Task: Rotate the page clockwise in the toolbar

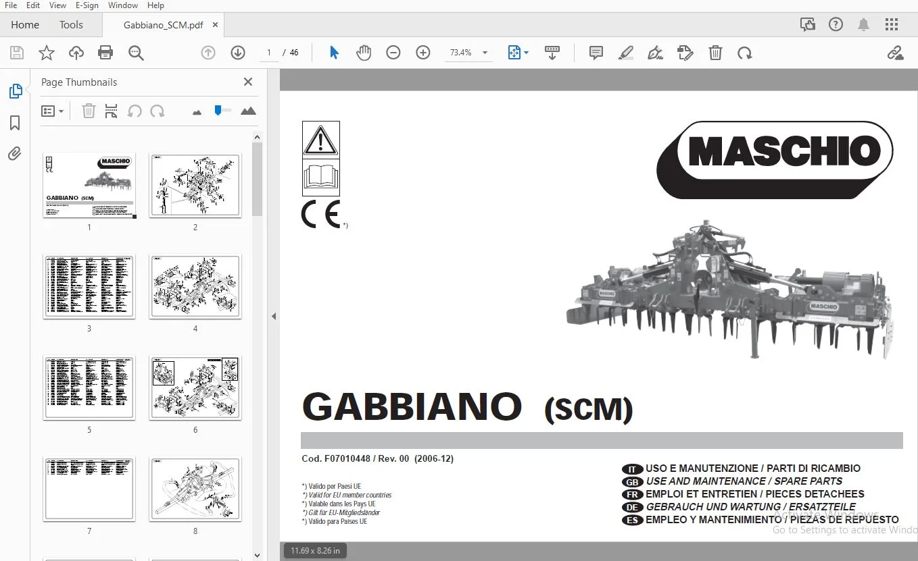Action: [745, 53]
